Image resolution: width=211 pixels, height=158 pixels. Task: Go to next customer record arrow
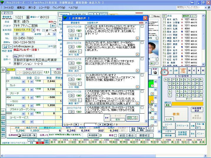198,70
